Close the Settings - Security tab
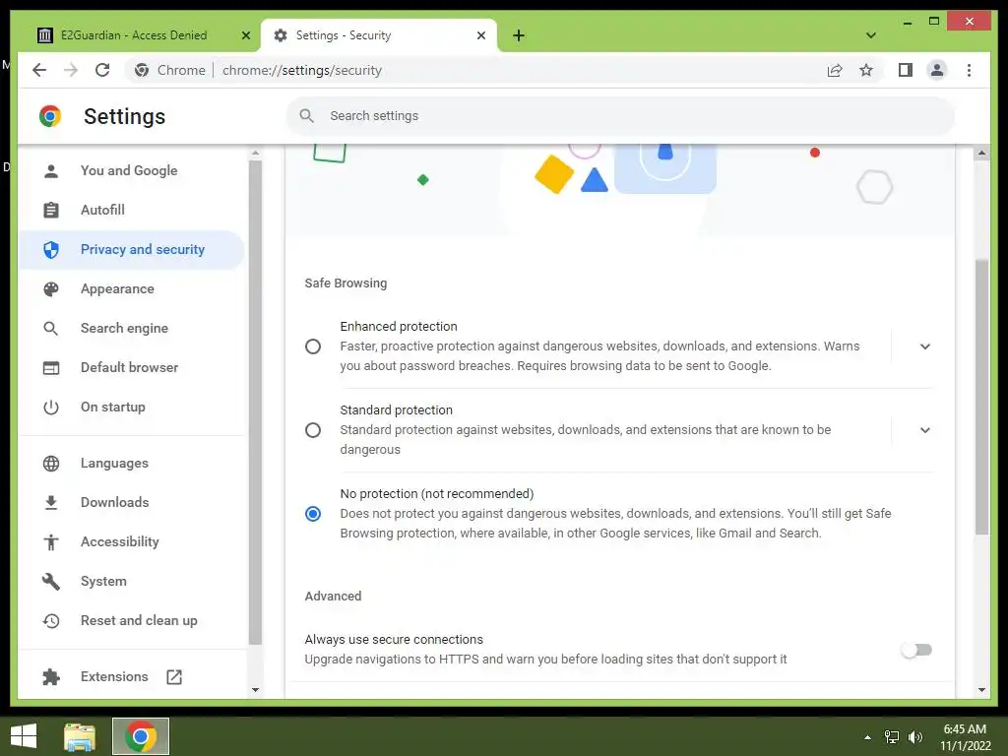The height and width of the screenshot is (756, 1008). (480, 35)
